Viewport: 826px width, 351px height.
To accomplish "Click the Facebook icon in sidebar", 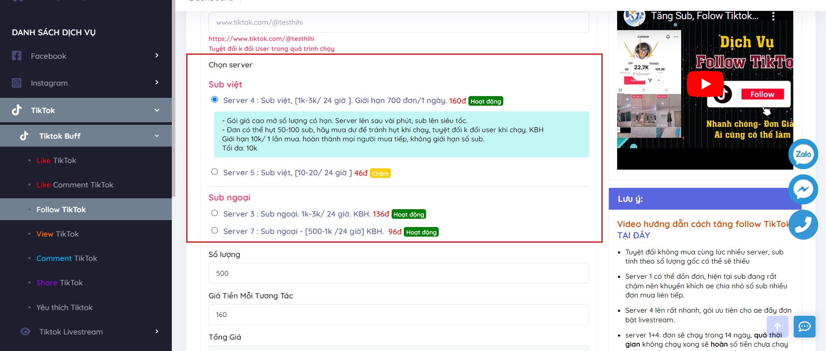I will pos(17,56).
